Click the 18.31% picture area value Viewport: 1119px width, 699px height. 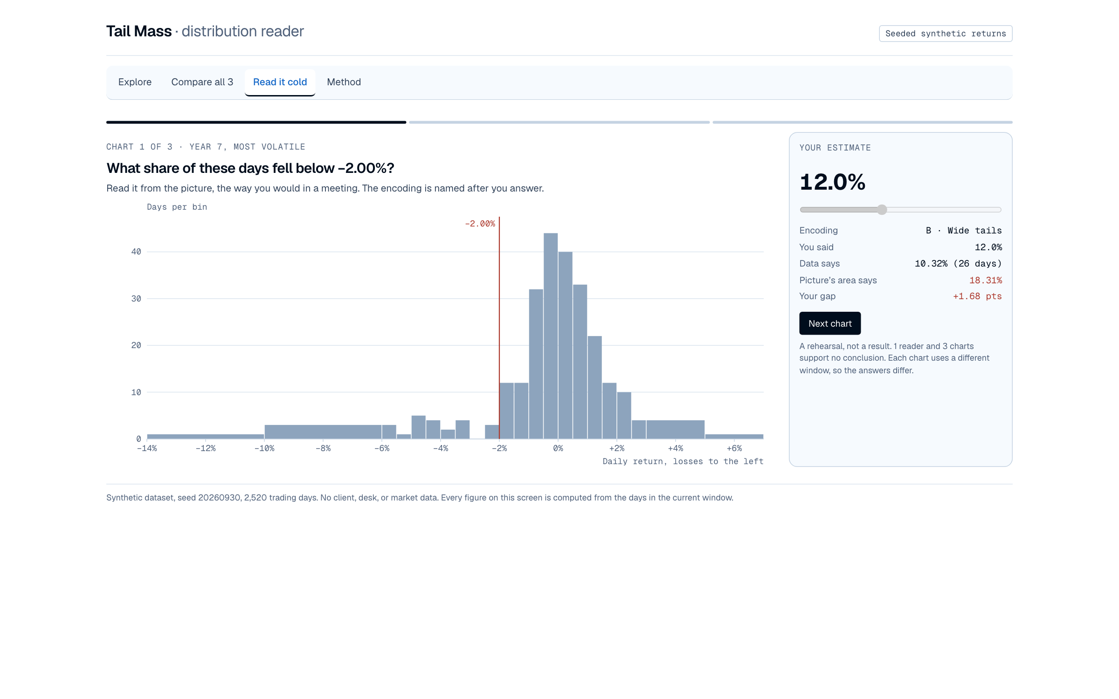[x=986, y=281]
